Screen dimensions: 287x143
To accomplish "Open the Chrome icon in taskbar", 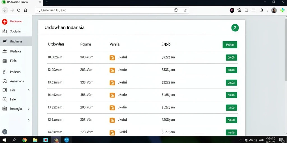I will tap(25, 140).
